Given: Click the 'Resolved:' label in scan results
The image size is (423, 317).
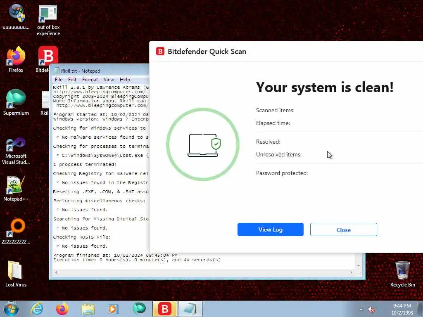Looking at the screenshot, I should click(x=268, y=142).
